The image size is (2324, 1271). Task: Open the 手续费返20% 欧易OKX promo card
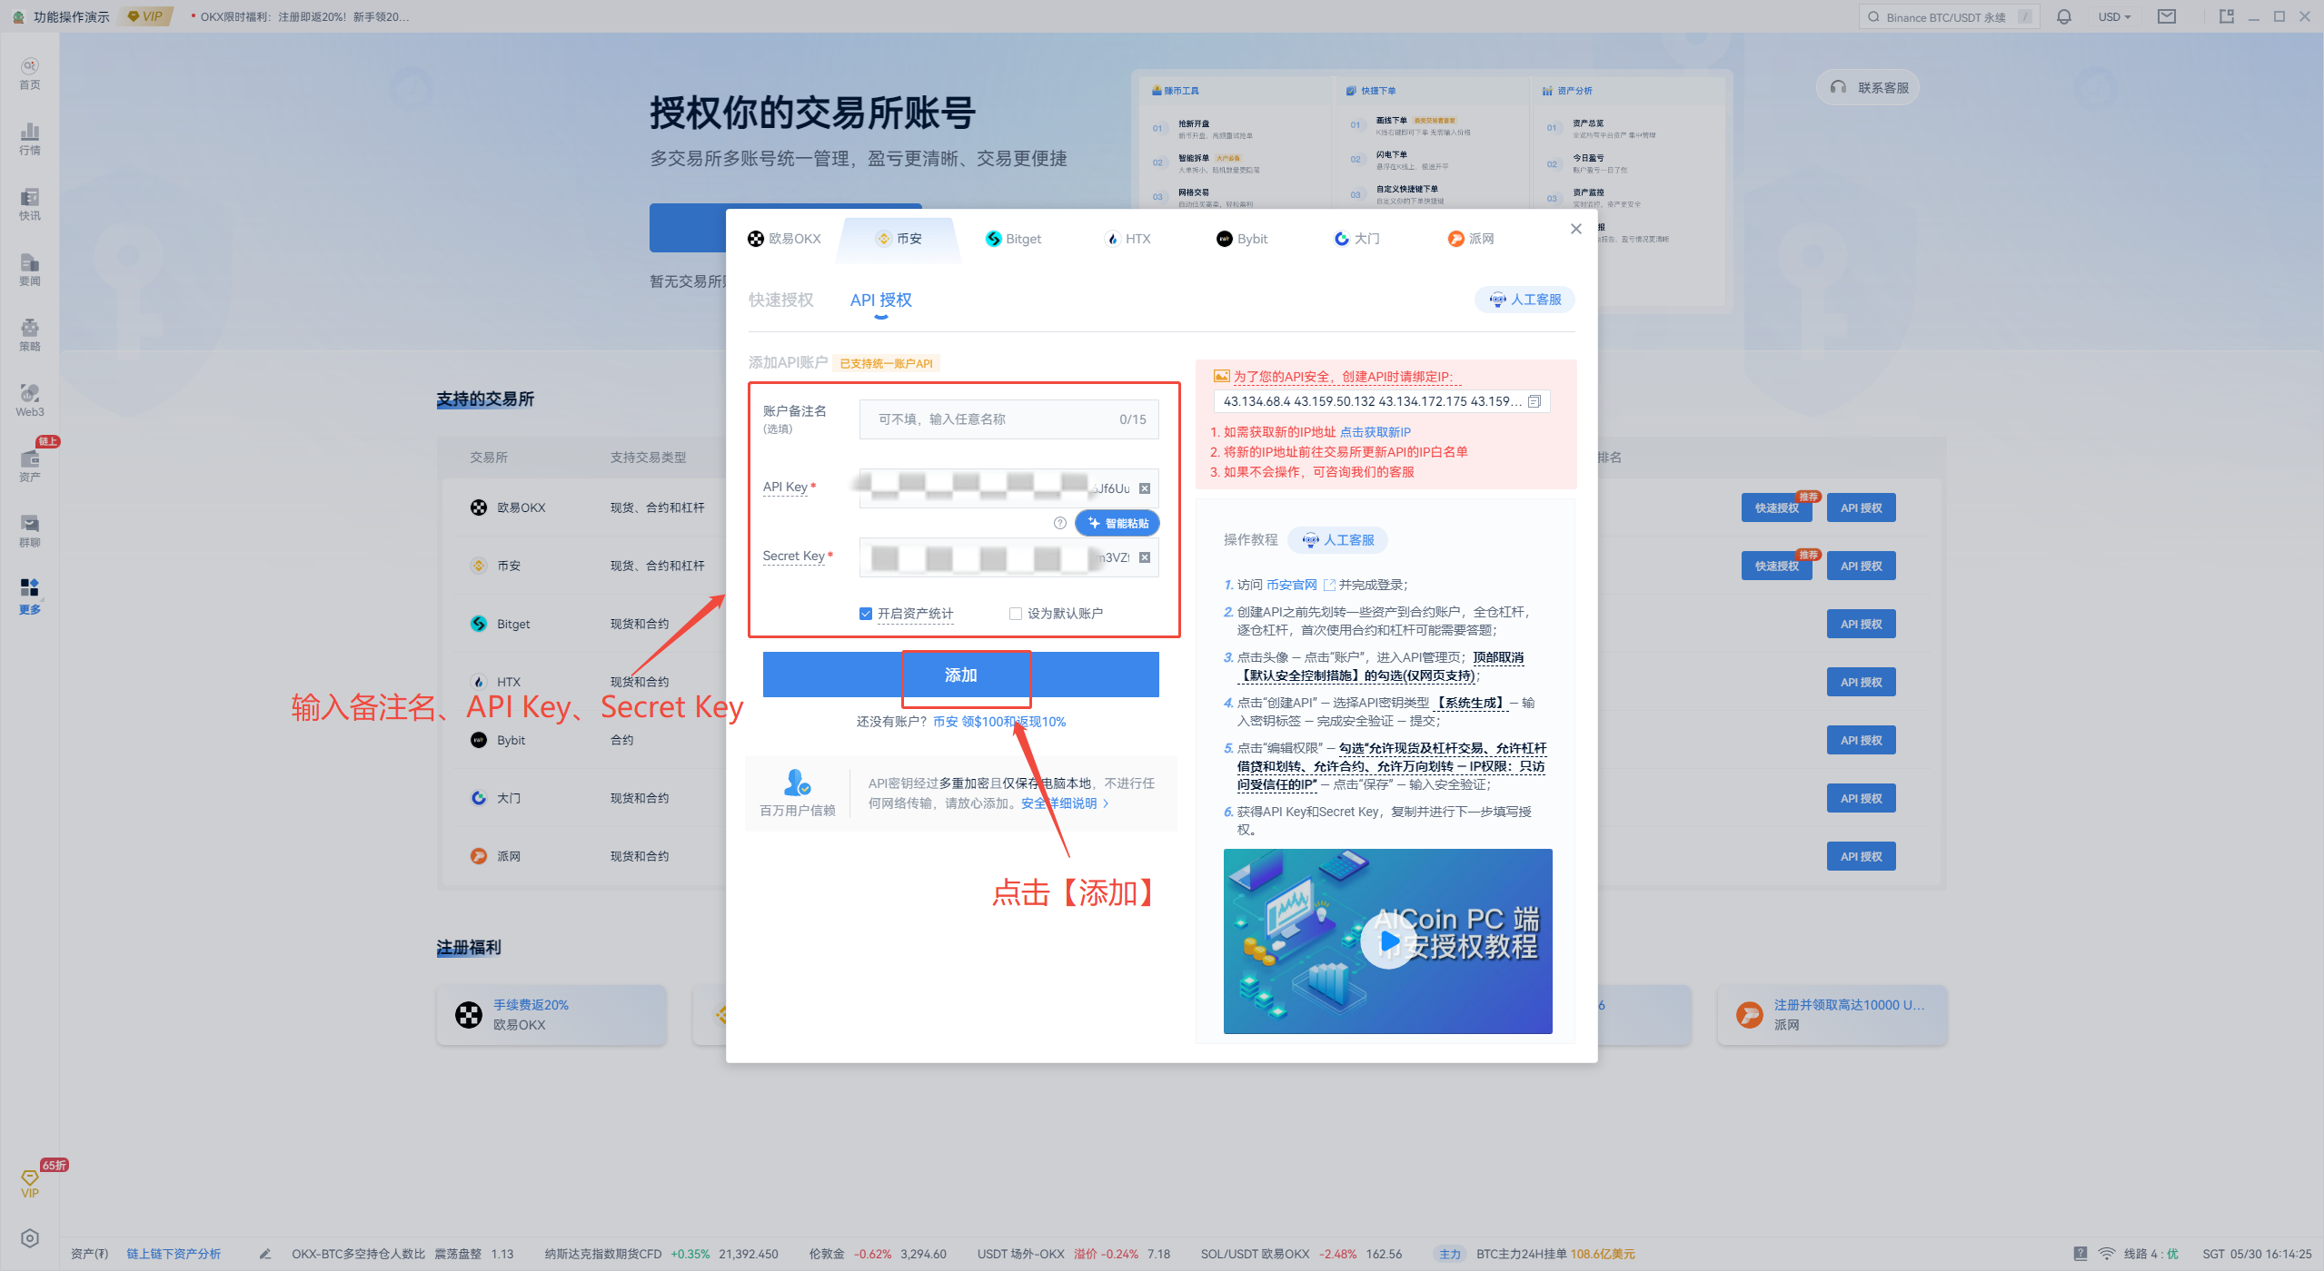[551, 1015]
